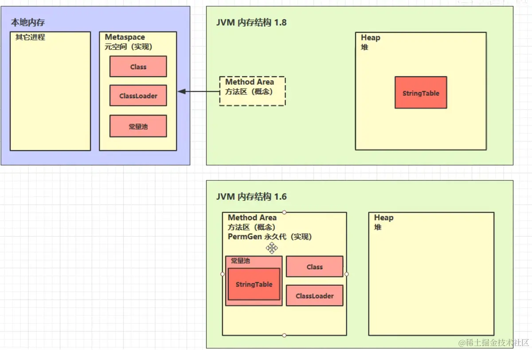
Task: Select the Class box in the 1.6 Method Area
Action: click(x=314, y=267)
